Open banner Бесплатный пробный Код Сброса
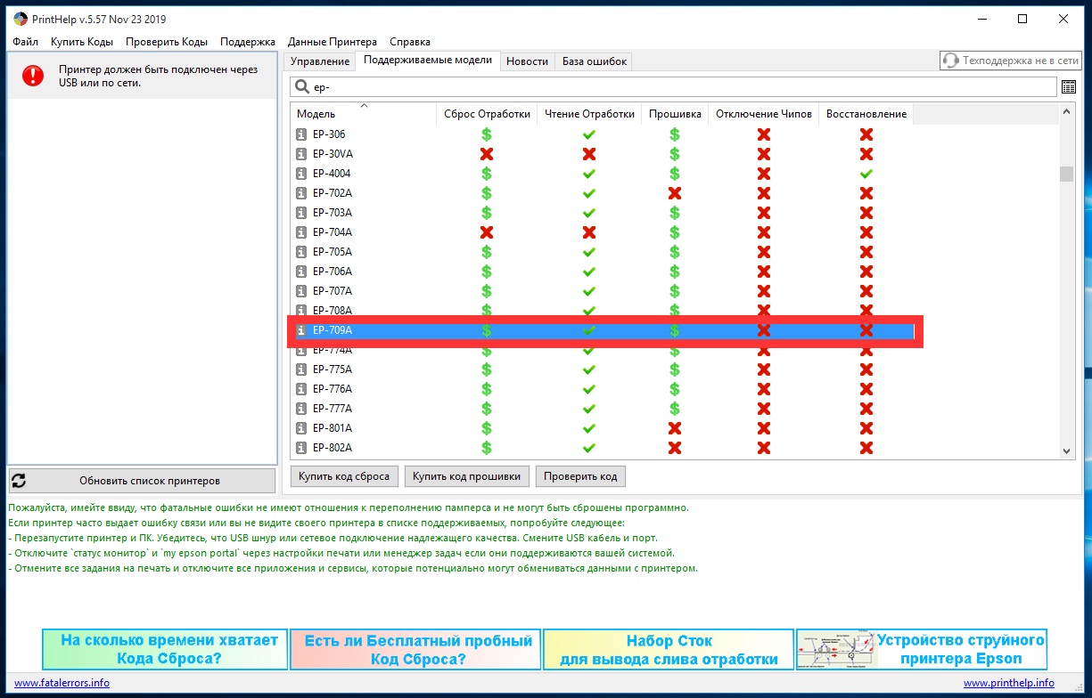 [416, 650]
